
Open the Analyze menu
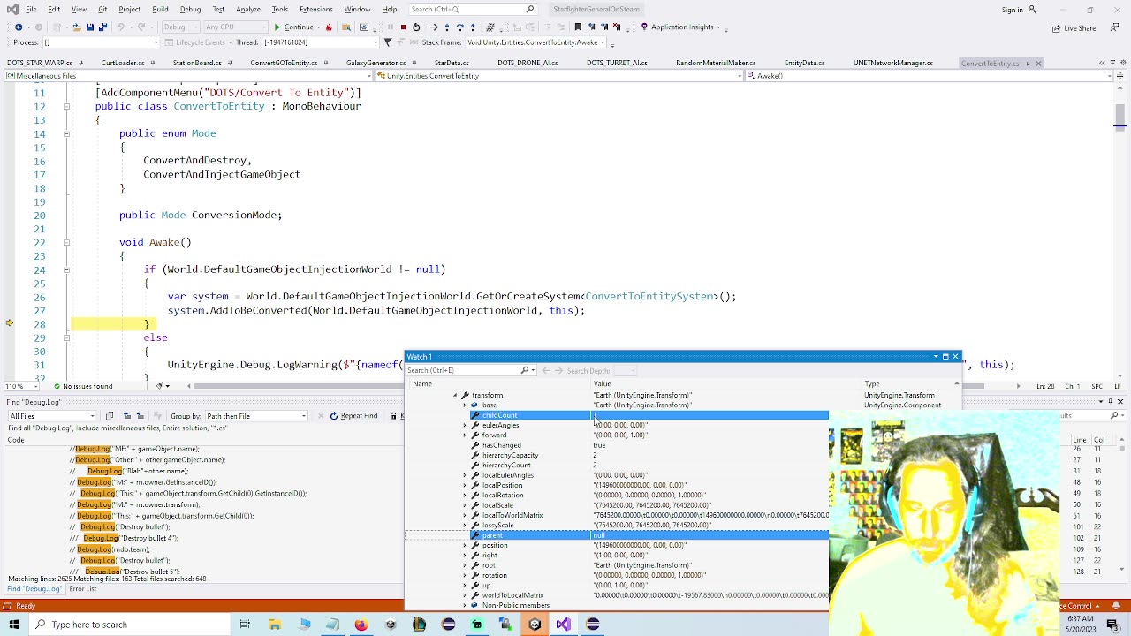click(x=248, y=10)
